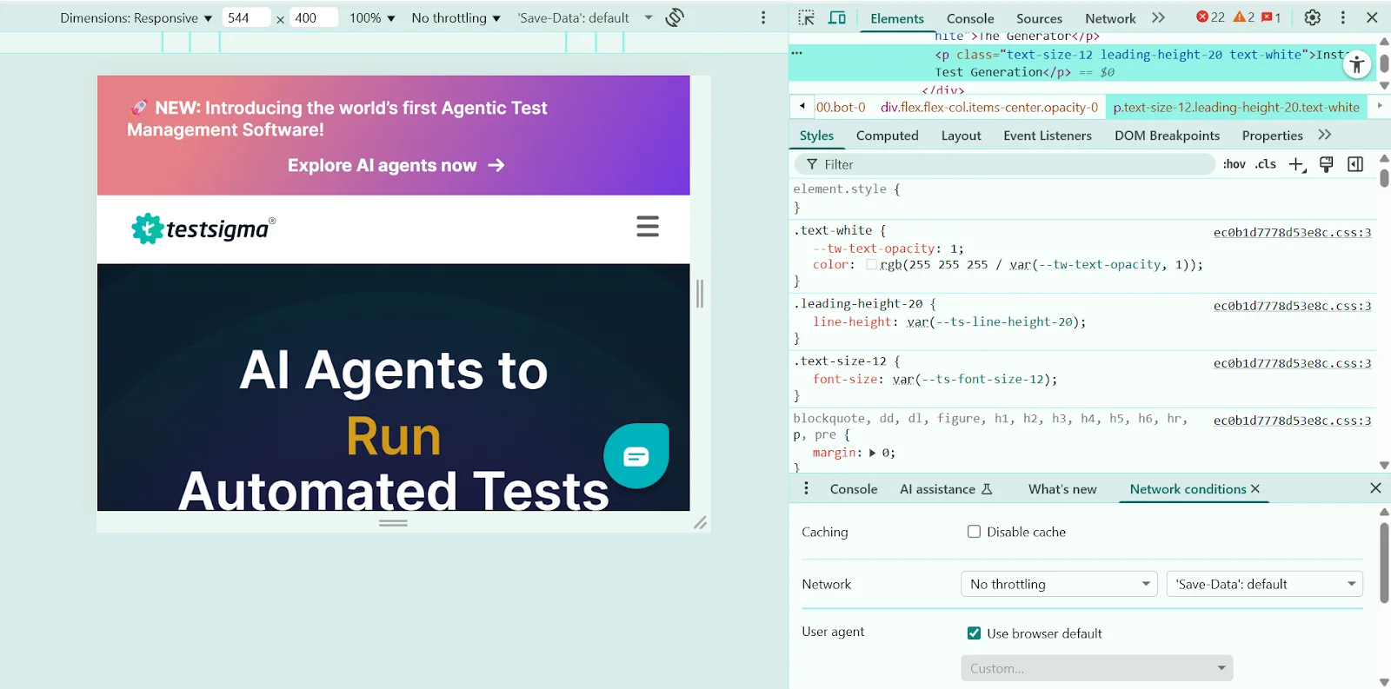Click the red errors count badge

coord(1210,17)
